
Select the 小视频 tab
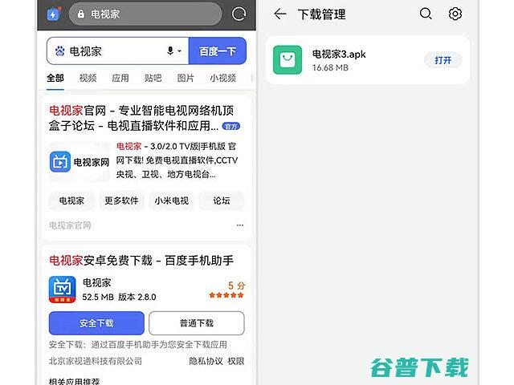(x=223, y=78)
